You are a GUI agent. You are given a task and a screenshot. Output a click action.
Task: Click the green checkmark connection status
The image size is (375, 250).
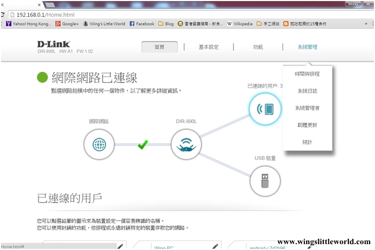143,144
